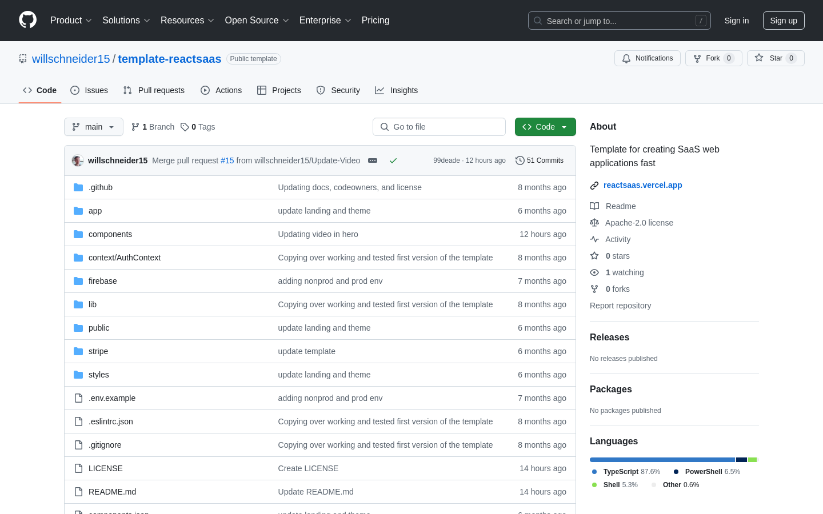Click the forks icon in About

(594, 289)
